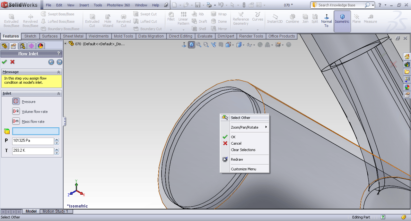Accept Flow Inlet with green checkmark
411x221 pixels.
(x=4, y=62)
